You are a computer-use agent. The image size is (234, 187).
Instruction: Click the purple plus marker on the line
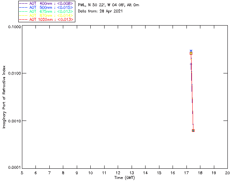point(191,64)
